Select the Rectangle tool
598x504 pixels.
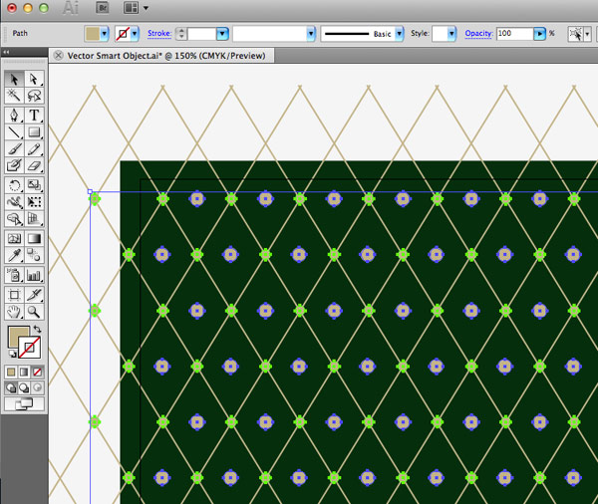(34, 131)
